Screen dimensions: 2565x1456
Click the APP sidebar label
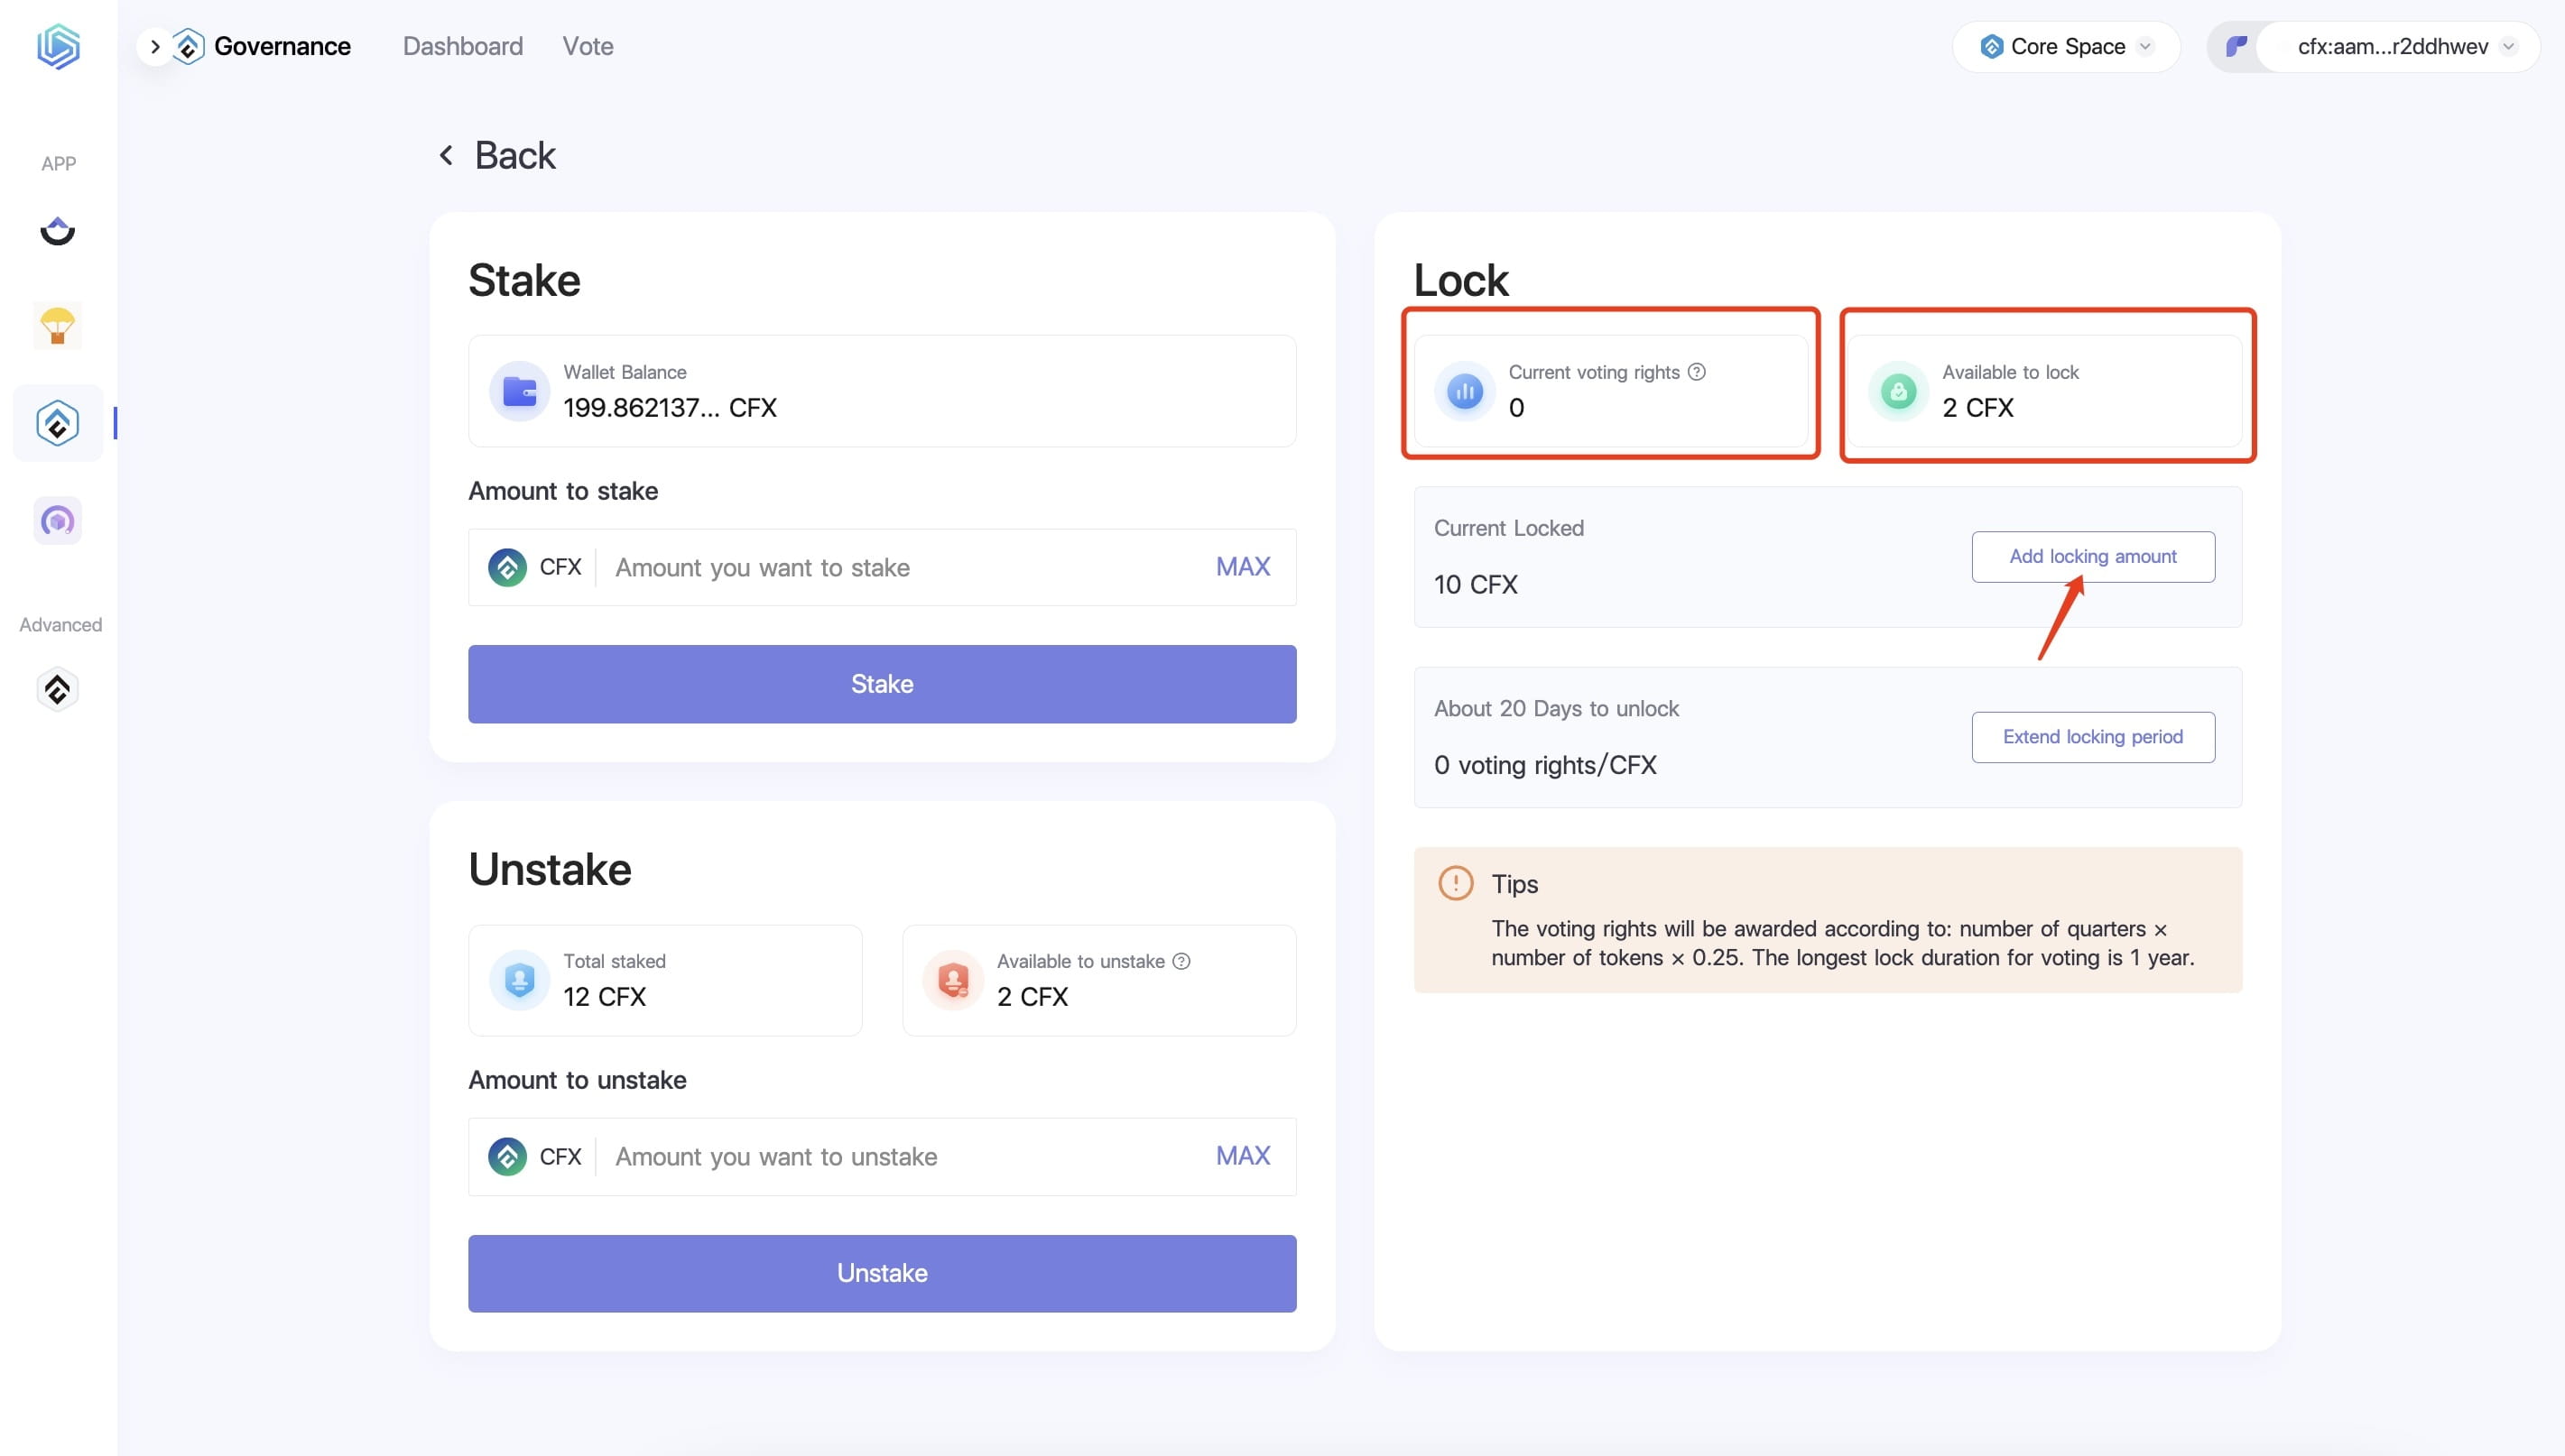click(58, 163)
